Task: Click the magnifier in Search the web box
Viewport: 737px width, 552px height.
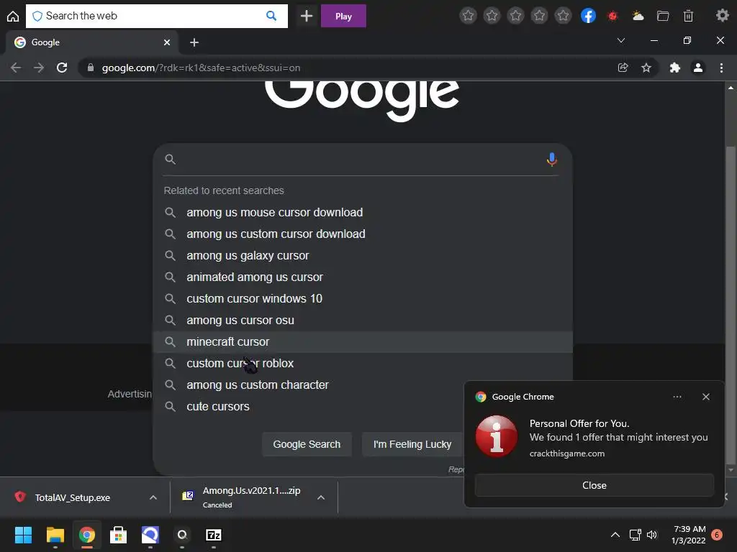Action: 271,16
